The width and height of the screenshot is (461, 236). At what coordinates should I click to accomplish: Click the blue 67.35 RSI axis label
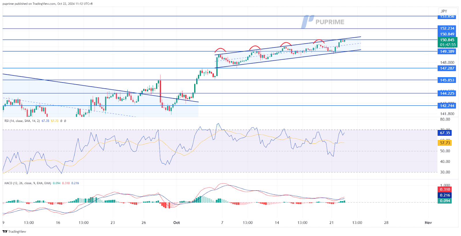(x=445, y=133)
